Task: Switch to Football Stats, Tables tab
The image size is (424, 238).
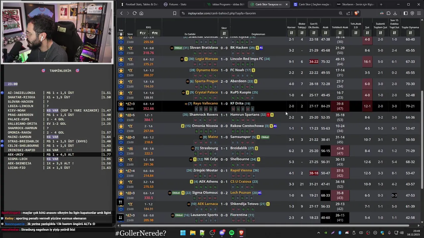Action: 139,4
